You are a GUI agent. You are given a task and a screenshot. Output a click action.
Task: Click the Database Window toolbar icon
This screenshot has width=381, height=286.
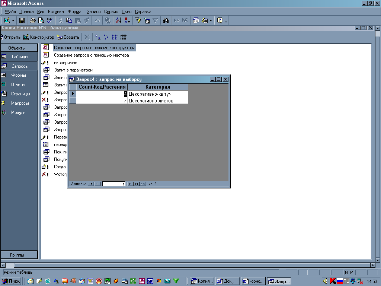(196, 21)
